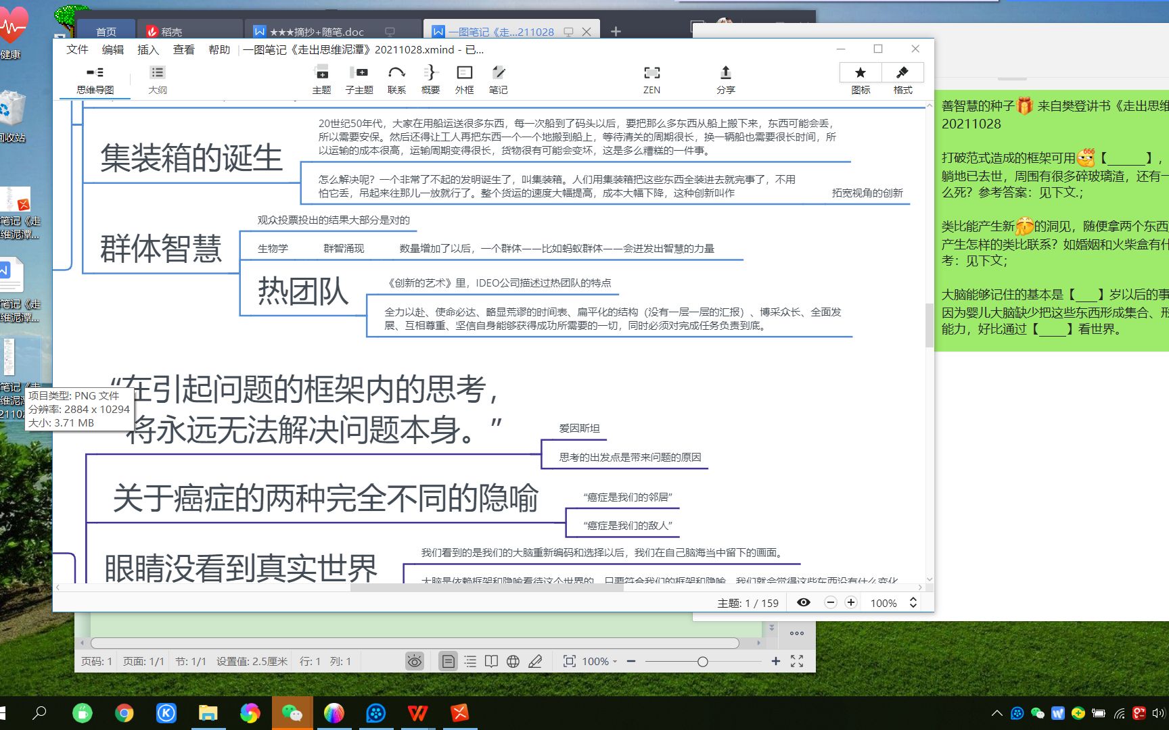1169x730 pixels.
Task: Select 关于癌症的两种完全不同的隐喻 topic
Action: (325, 497)
